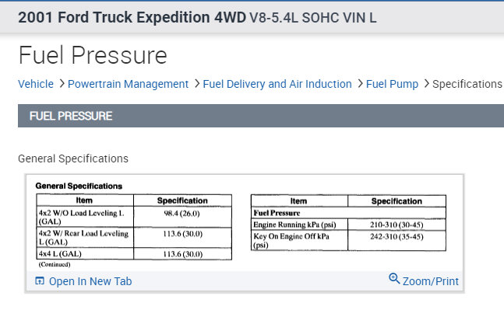Click the chevron before the Fuel Pump breadcrumb

click(359, 84)
